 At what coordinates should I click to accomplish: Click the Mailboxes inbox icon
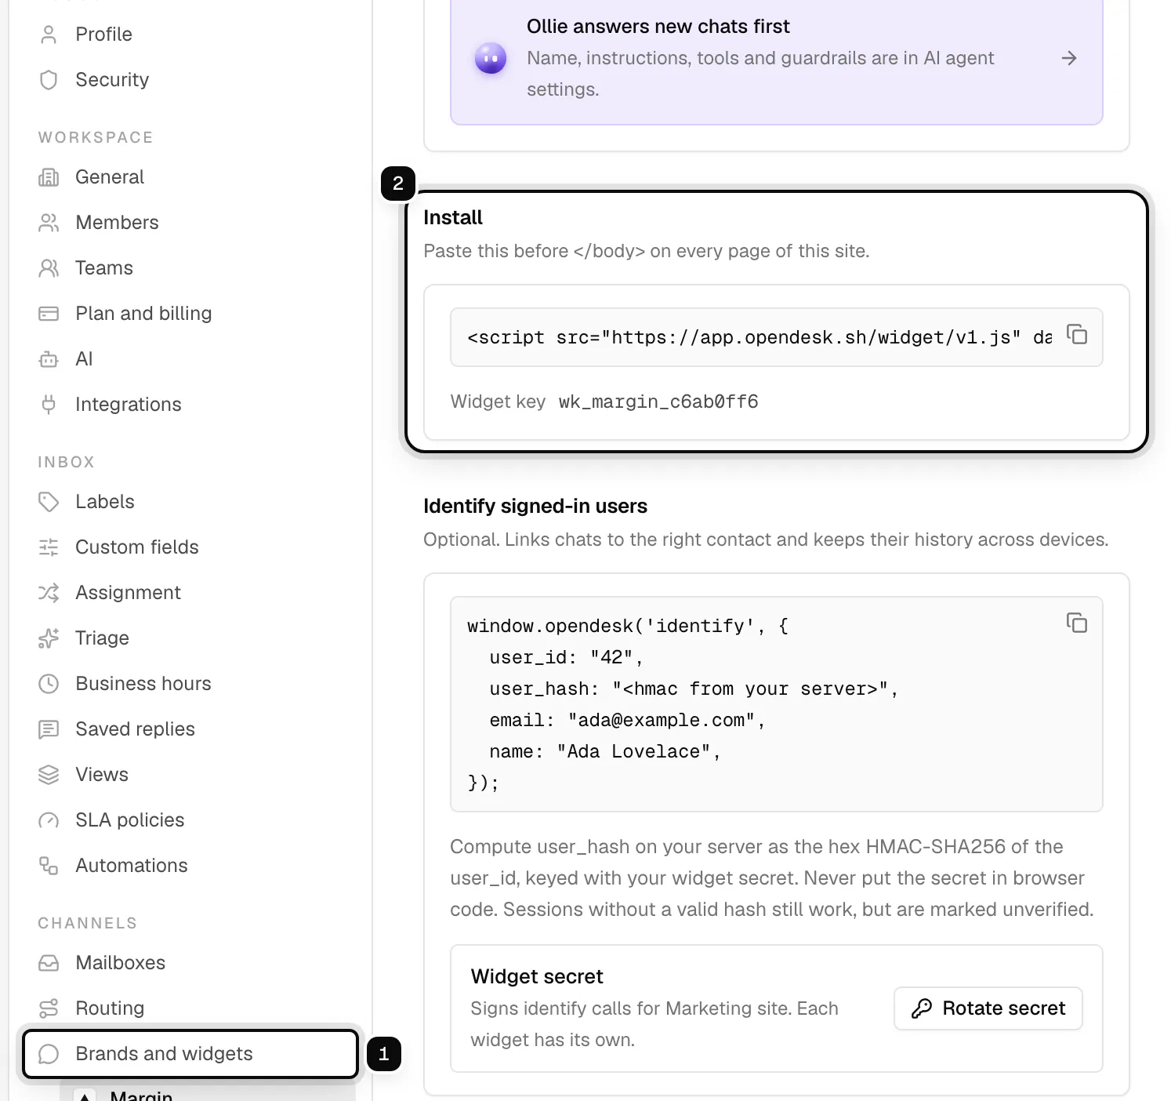click(49, 963)
